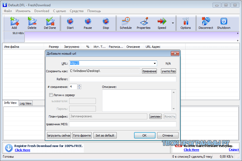Open the Файл menu
Screen dimensions: 242x161
(x=8, y=11)
